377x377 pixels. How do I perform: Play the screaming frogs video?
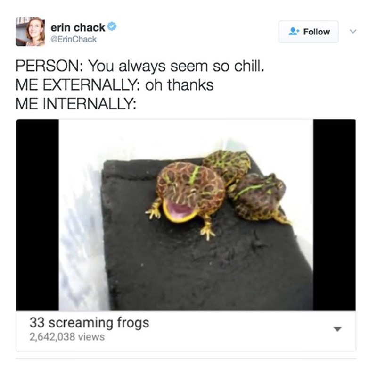pos(186,215)
